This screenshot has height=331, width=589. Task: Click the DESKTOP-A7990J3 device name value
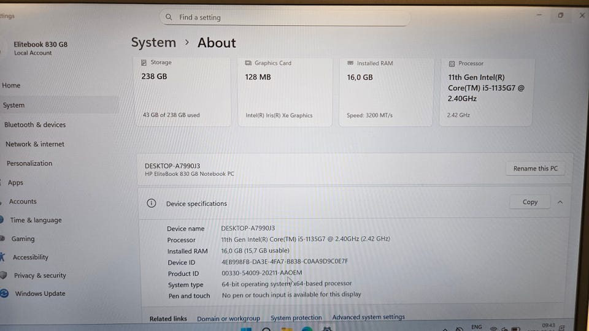[248, 228]
